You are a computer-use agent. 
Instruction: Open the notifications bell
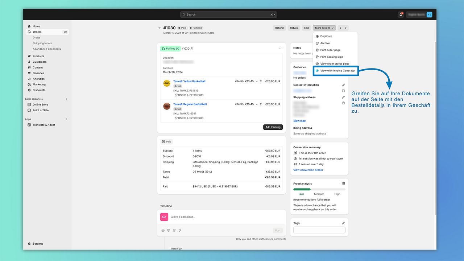point(401,14)
